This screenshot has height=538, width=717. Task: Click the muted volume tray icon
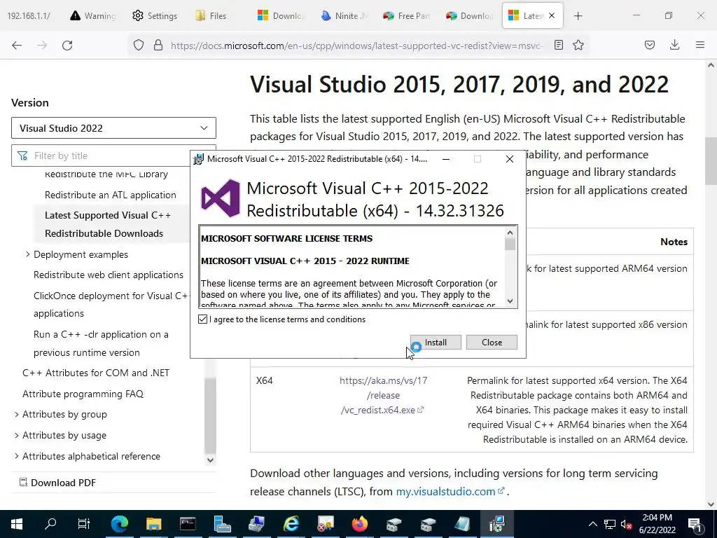(x=627, y=524)
